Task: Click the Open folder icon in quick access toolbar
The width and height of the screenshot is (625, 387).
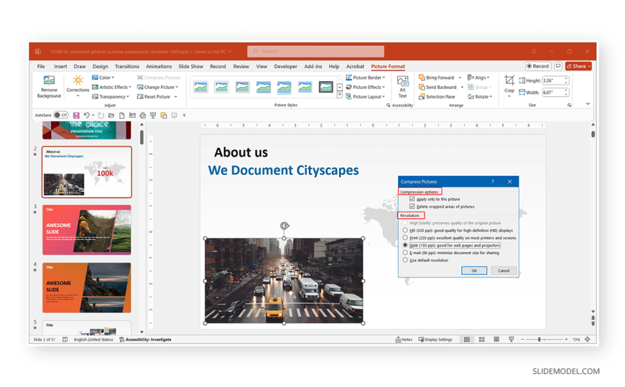Action: (x=111, y=116)
